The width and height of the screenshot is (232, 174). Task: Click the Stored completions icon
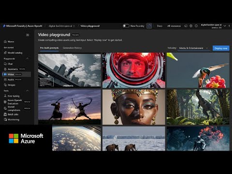tap(5, 108)
